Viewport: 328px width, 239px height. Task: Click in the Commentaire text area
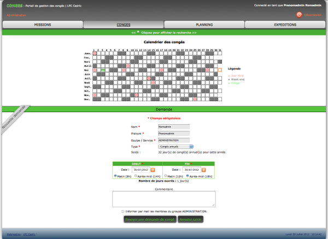[x=163, y=199]
